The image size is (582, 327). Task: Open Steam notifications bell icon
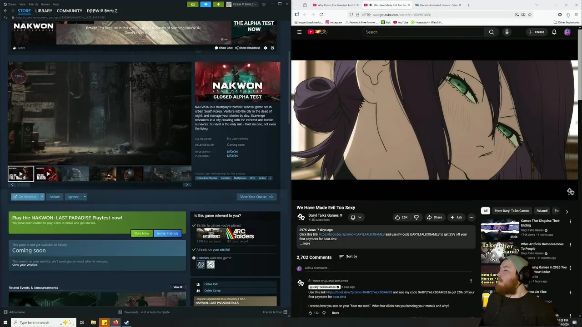click(218, 4)
